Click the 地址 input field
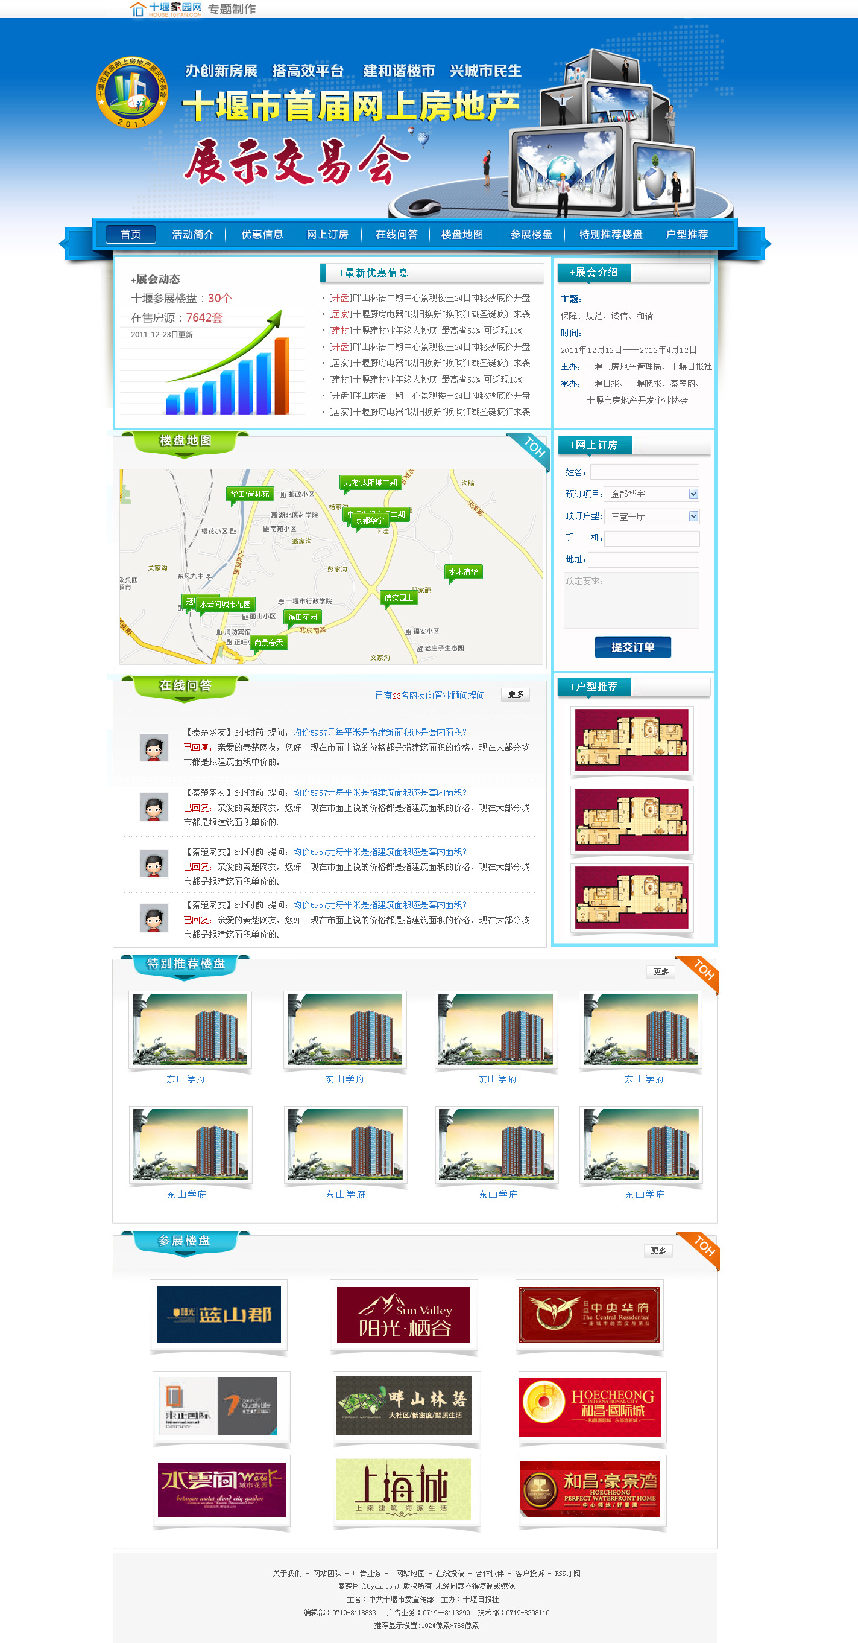Image resolution: width=858 pixels, height=1643 pixels. [643, 559]
